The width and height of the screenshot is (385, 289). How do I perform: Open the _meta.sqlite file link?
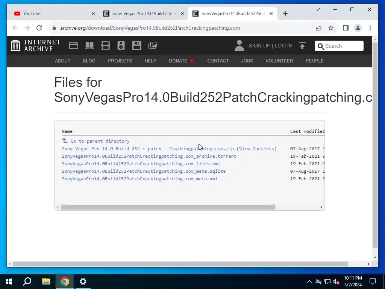pos(144,171)
